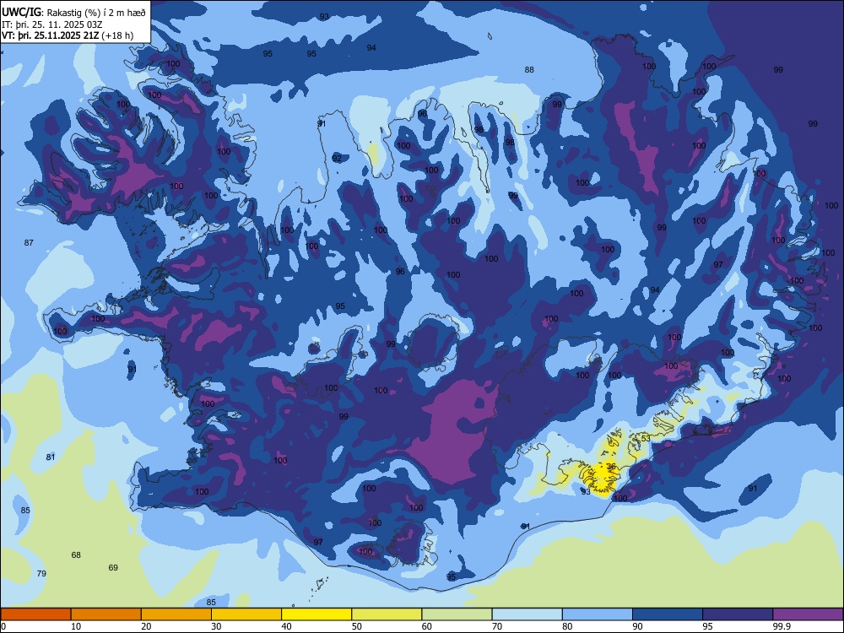The height and width of the screenshot is (633, 844).
Task: Click the 30–40 golden legend swatch
Action: click(x=246, y=614)
